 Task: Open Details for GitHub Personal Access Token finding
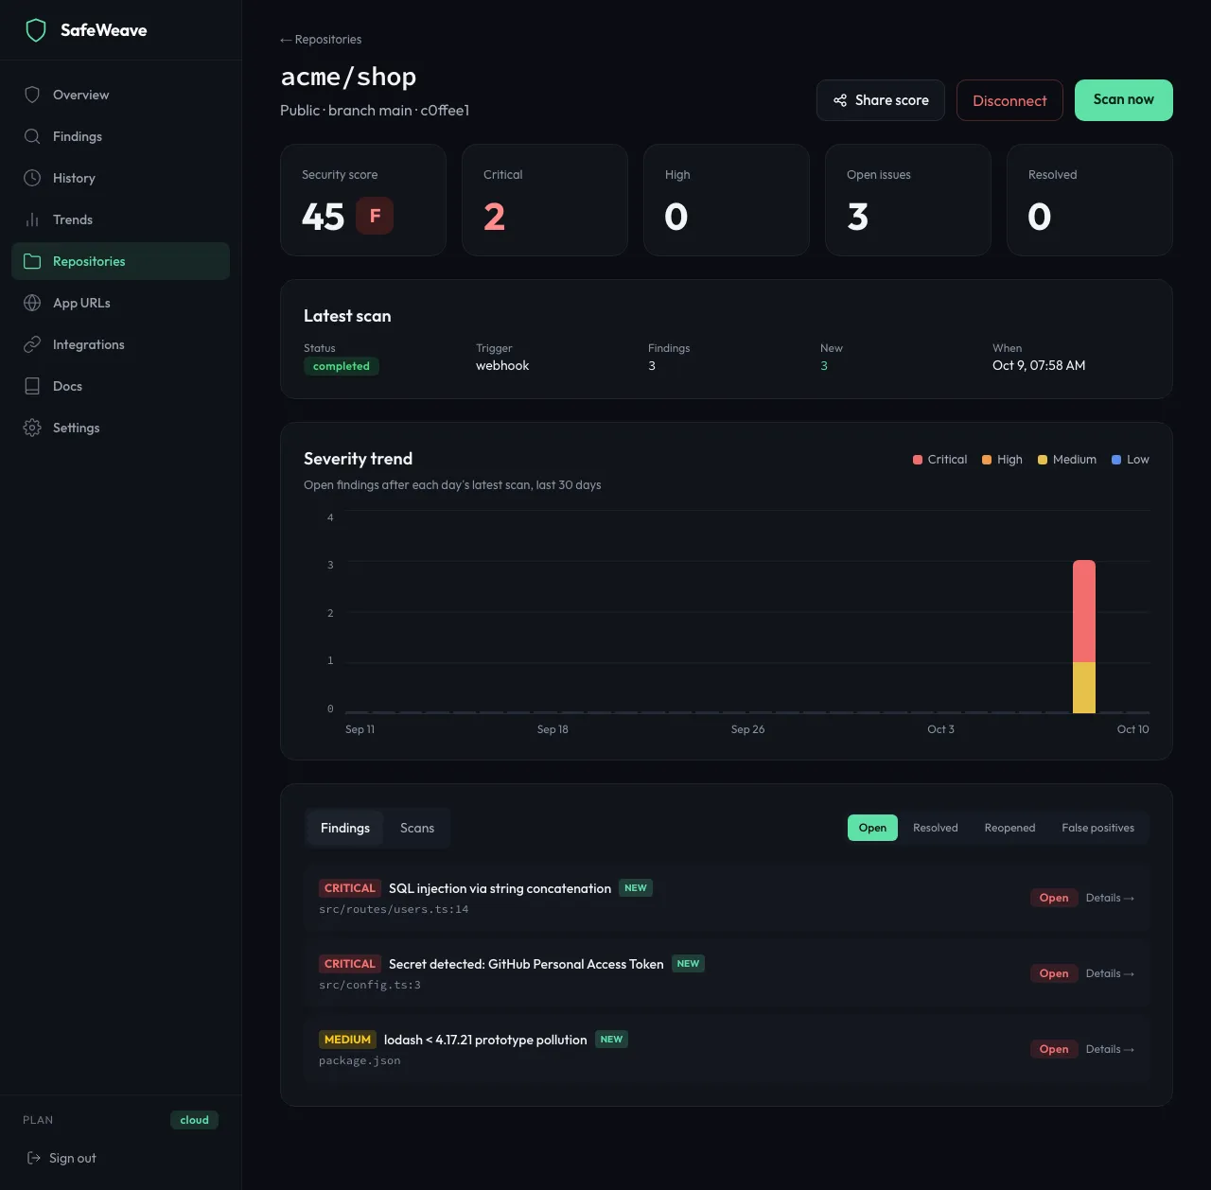click(x=1110, y=973)
